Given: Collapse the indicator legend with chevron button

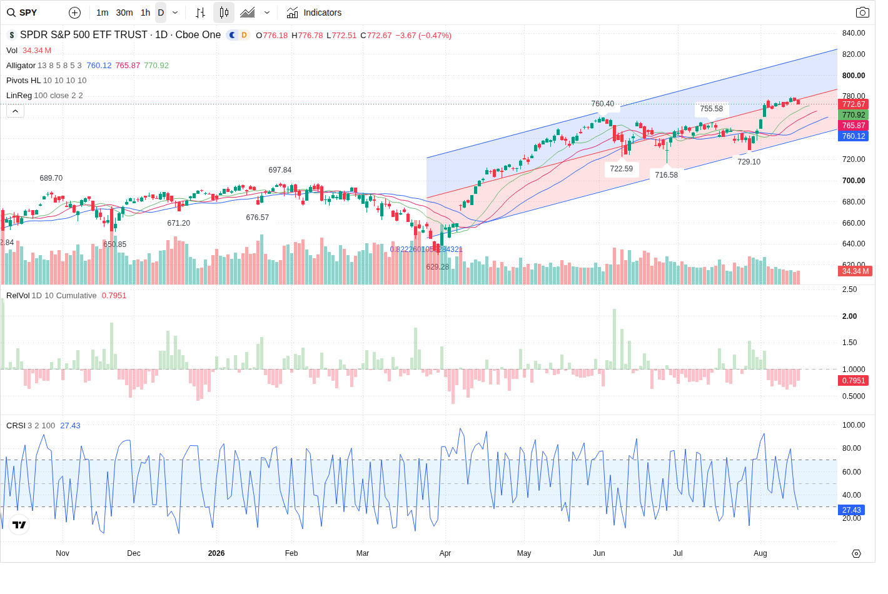Looking at the screenshot, I should coord(15,111).
